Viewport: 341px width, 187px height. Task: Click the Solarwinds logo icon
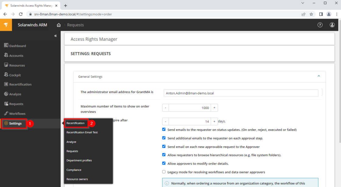6,25
